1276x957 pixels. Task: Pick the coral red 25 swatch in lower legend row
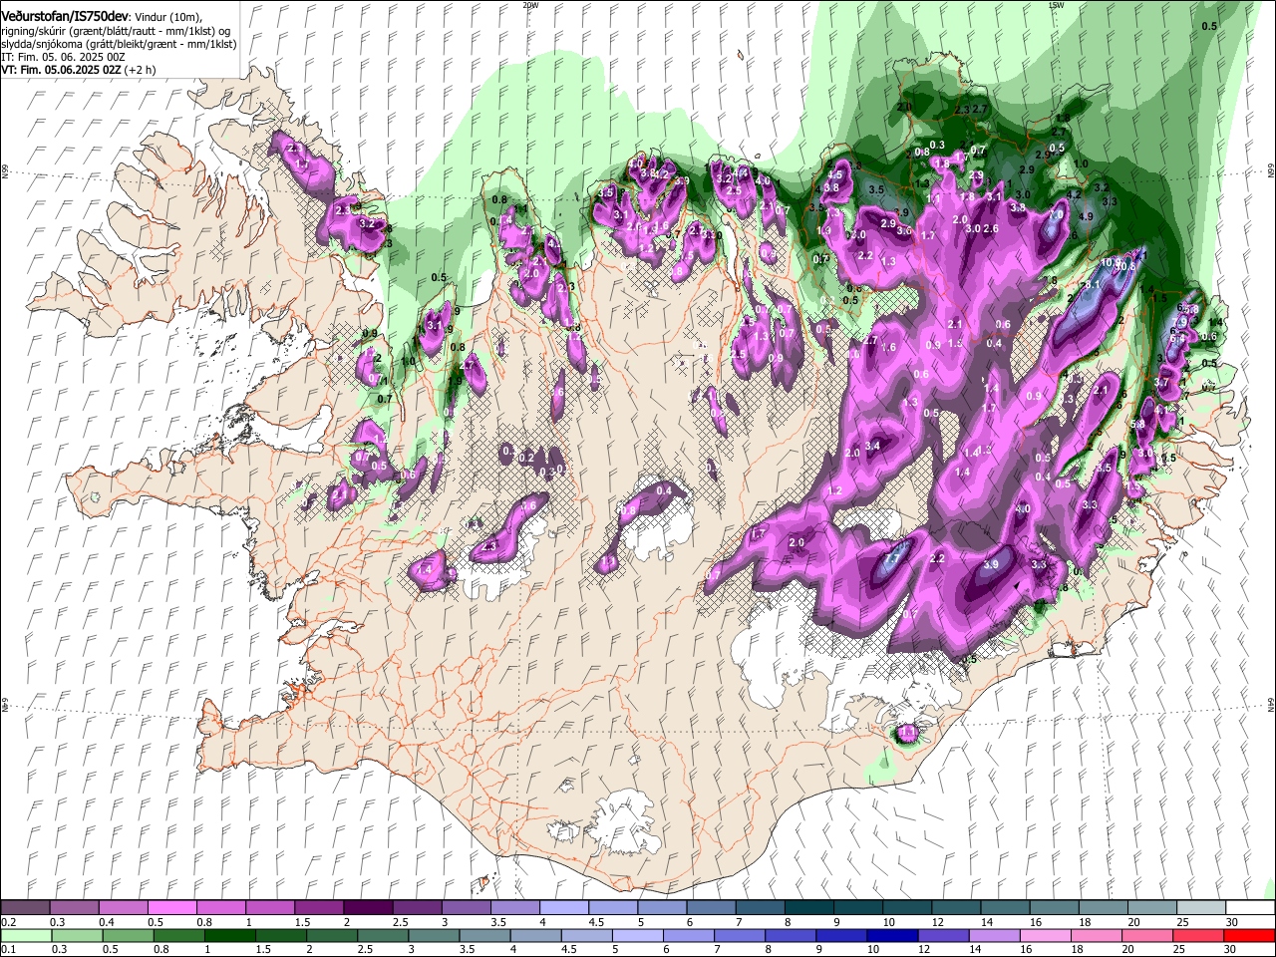[x=1198, y=936]
